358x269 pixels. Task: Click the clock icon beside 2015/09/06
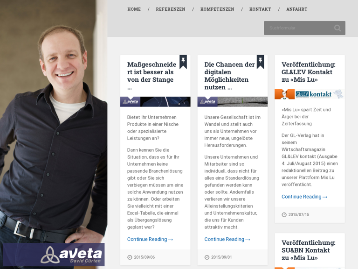pos(130,257)
